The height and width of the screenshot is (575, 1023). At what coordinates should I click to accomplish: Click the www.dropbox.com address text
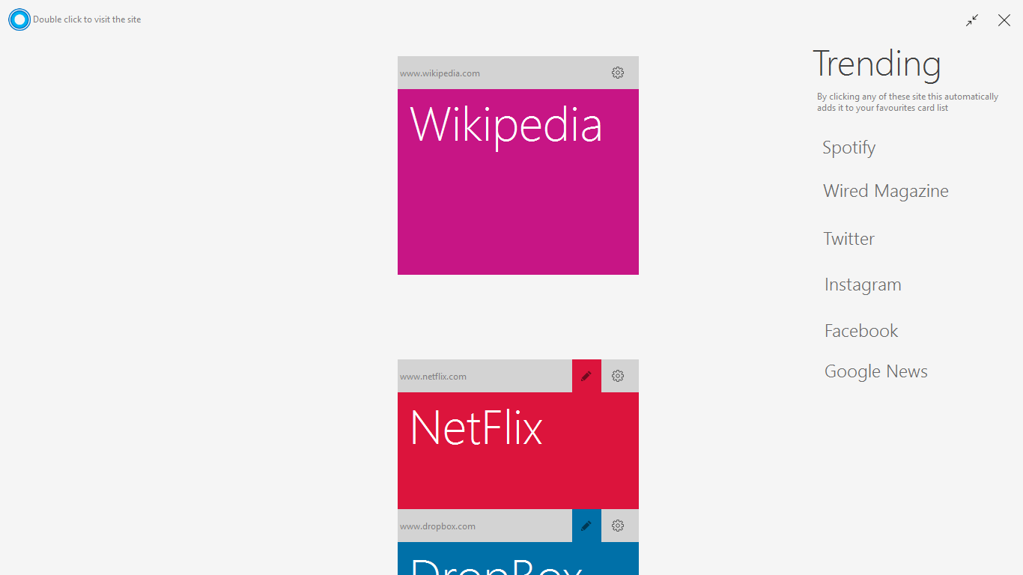[437, 526]
